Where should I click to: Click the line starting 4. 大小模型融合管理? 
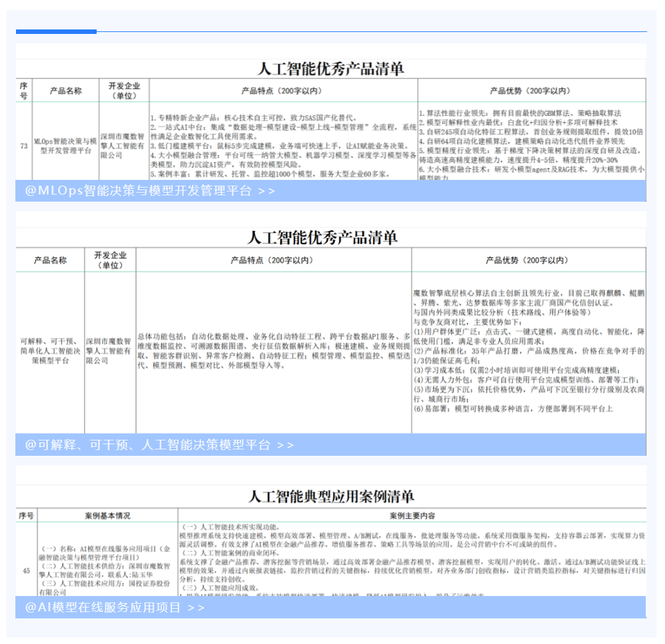point(284,160)
